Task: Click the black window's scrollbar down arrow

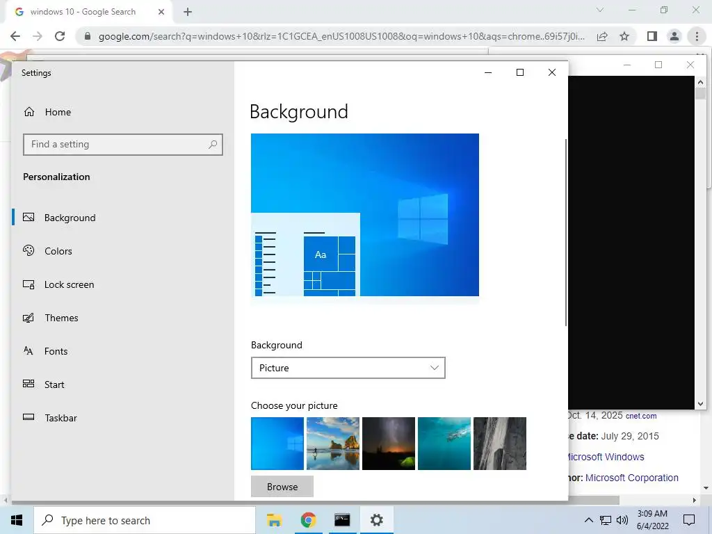Action: tap(700, 404)
